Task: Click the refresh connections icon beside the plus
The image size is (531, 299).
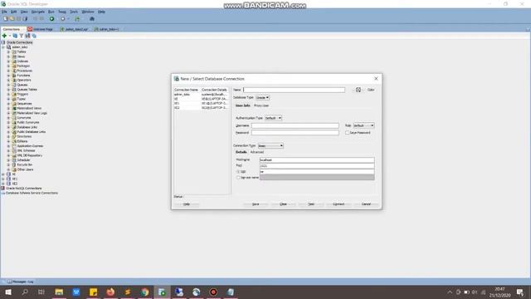Action: tap(15, 36)
